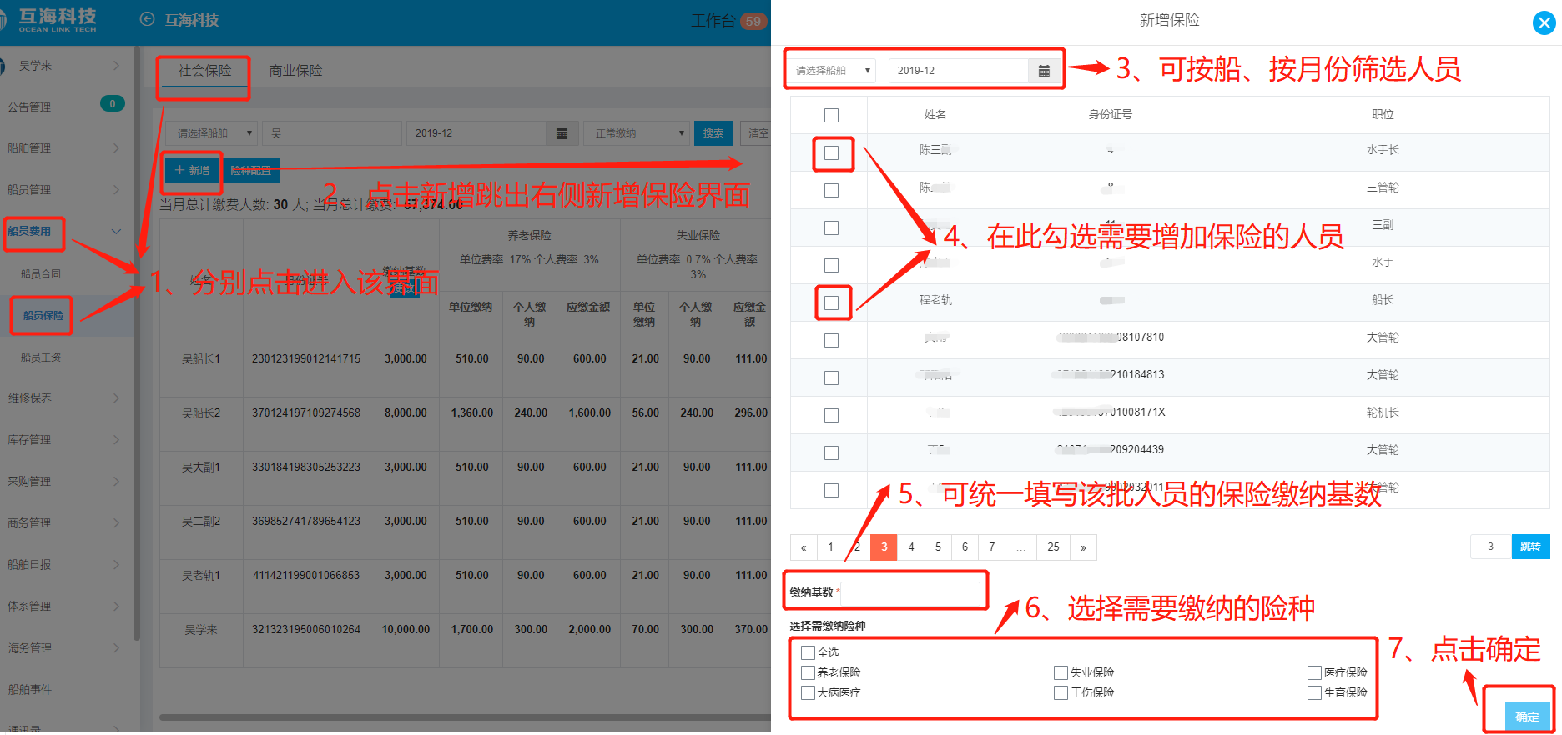
Task: Jump to page 25 in pagination
Action: pyautogui.click(x=1053, y=547)
